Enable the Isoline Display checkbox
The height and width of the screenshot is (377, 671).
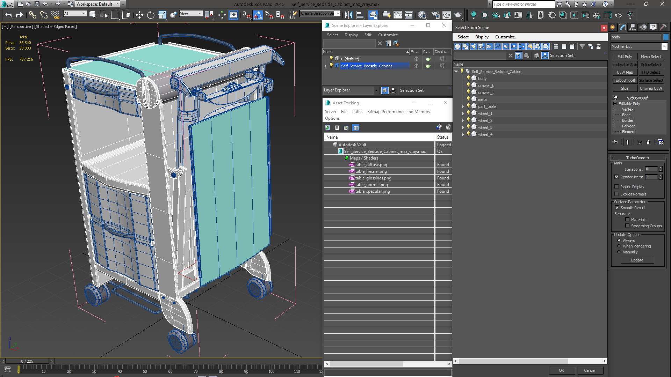(616, 187)
